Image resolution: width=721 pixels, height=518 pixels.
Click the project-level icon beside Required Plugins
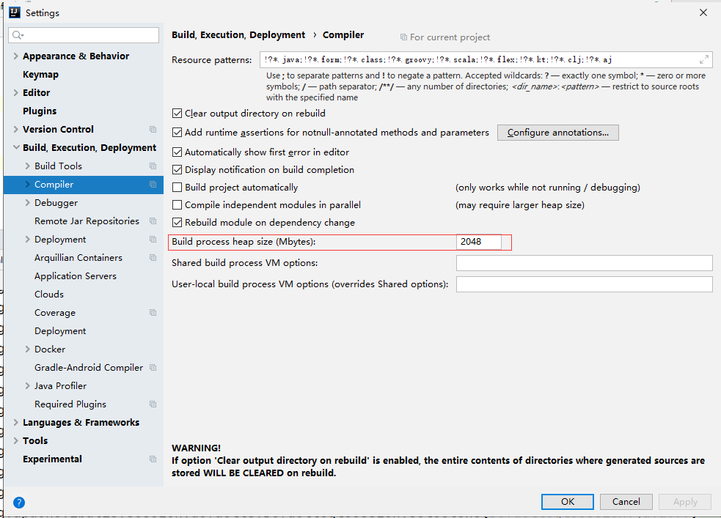(153, 404)
